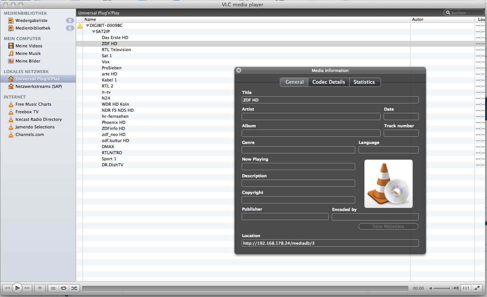
Task: Click the warning icon beside DIGIBIT-0009BC
Action: tap(80, 26)
